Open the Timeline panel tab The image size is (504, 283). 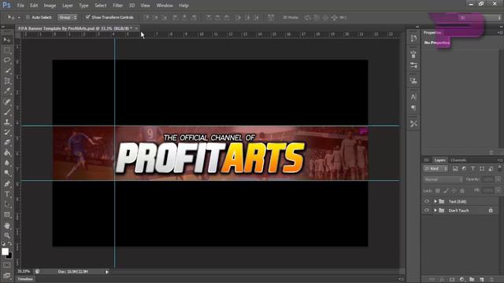(25, 279)
